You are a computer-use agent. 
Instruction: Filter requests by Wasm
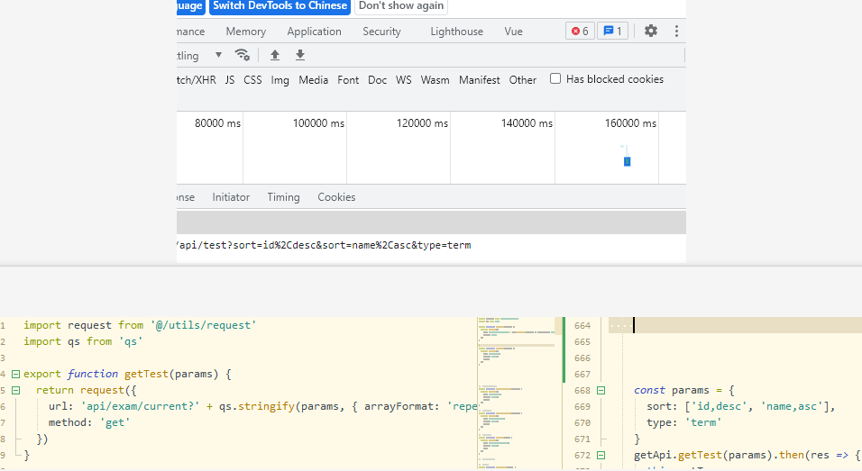click(x=435, y=79)
